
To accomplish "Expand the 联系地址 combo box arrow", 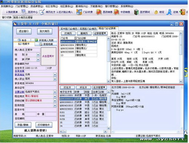I will (55, 74).
